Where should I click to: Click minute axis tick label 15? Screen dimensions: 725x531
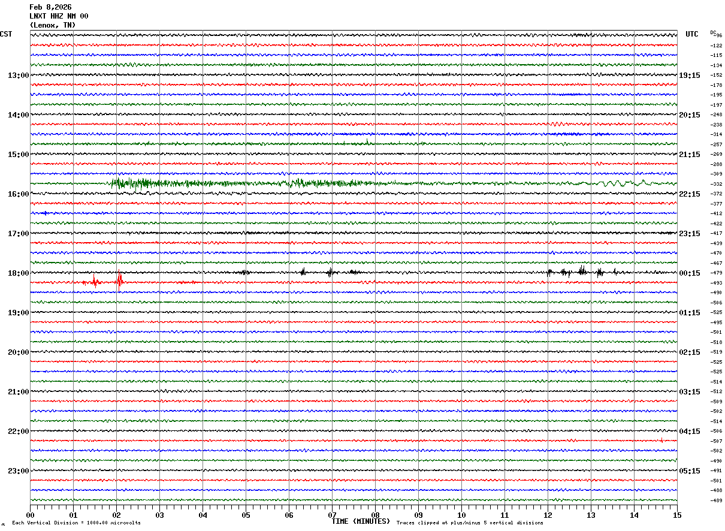tap(676, 515)
